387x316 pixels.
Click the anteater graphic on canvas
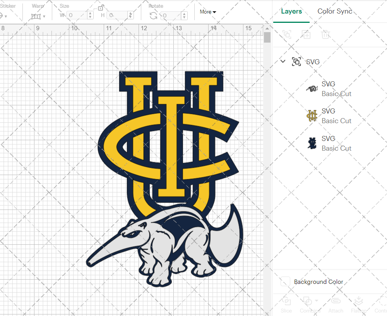(x=164, y=246)
